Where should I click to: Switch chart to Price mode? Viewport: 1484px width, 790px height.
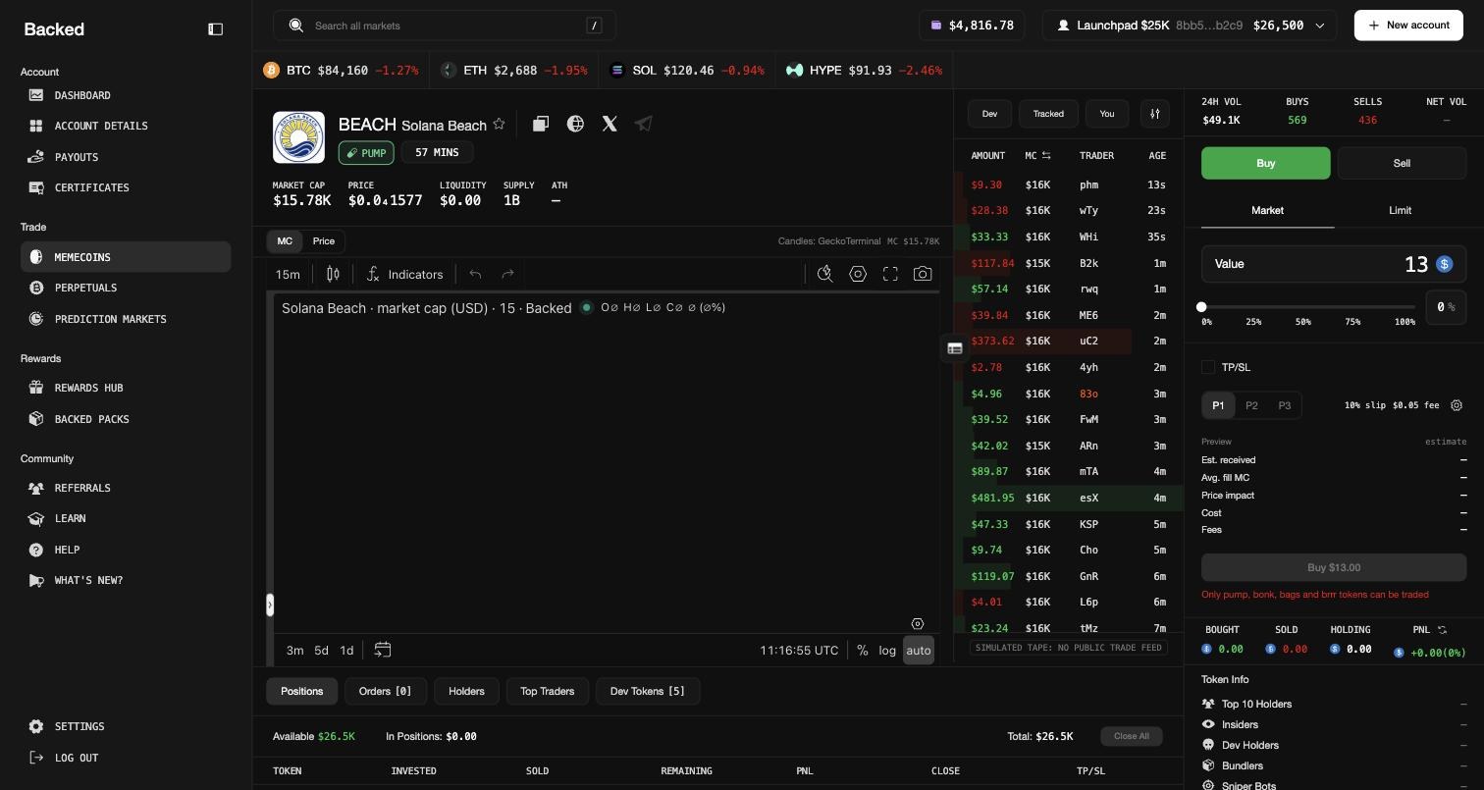click(324, 241)
